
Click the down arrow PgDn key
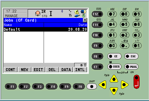tap(114, 91)
